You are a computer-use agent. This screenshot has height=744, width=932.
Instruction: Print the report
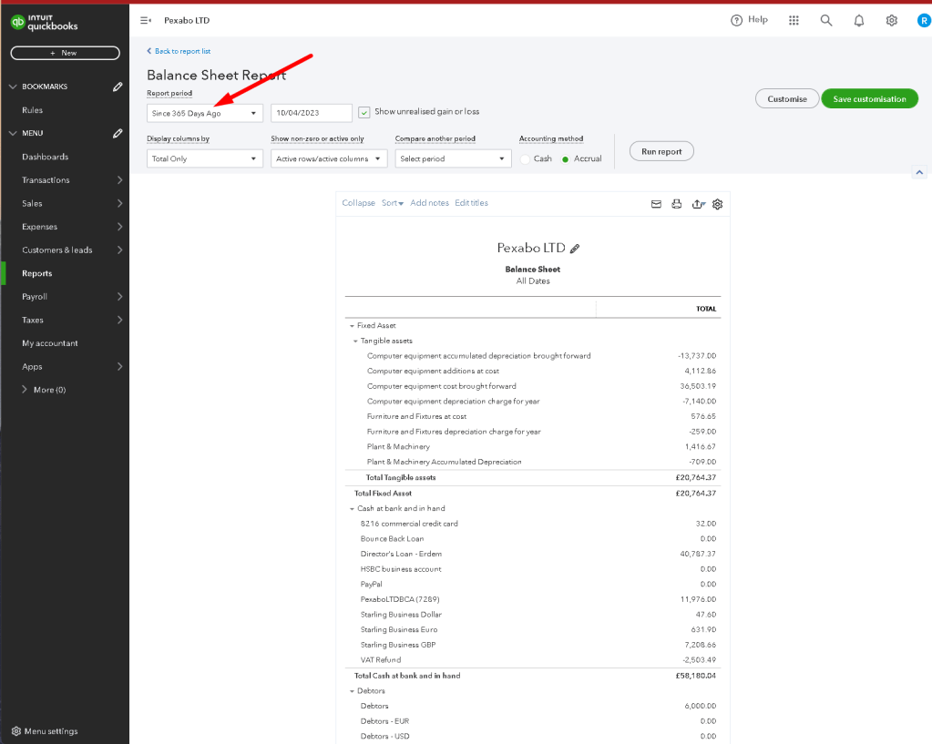point(676,204)
